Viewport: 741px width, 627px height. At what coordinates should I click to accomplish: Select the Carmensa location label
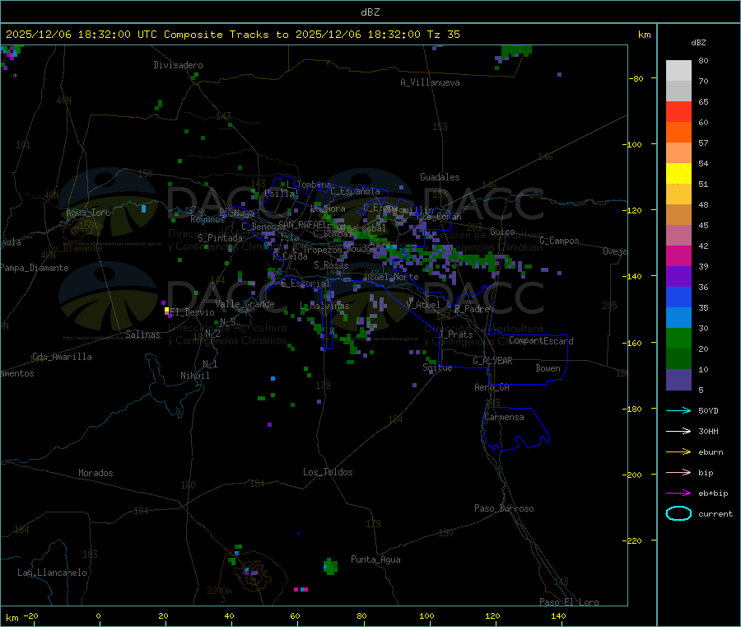click(x=504, y=417)
